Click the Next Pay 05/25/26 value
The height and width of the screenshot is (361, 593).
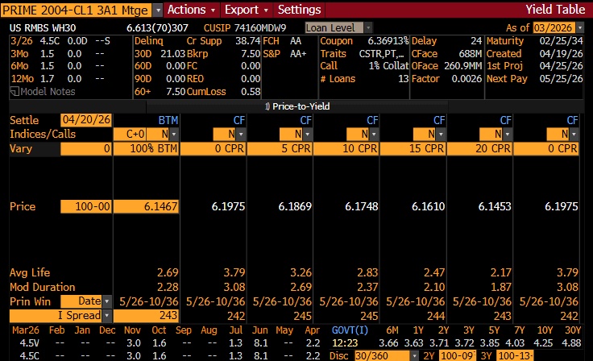pyautogui.click(x=562, y=79)
